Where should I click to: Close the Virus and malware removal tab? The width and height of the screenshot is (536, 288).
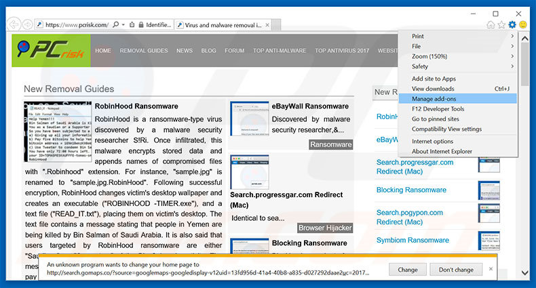pyautogui.click(x=267, y=25)
